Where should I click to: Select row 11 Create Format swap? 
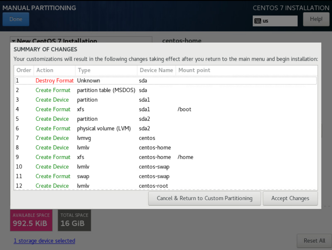(166, 176)
